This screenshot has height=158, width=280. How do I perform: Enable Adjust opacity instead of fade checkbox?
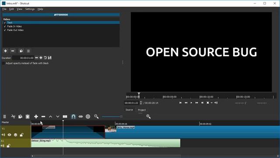(3, 63)
